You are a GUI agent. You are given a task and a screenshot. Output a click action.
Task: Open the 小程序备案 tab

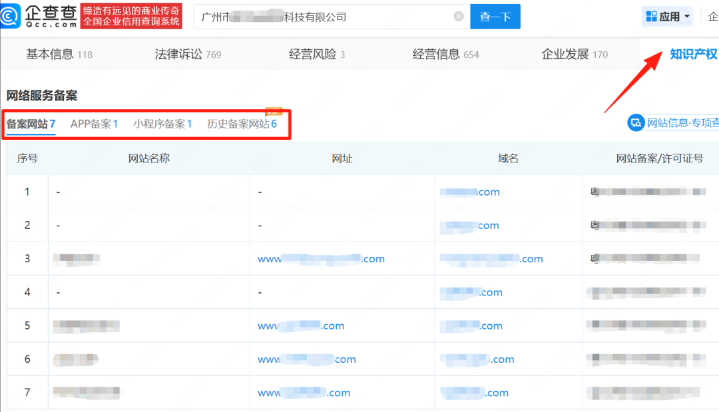coord(162,124)
